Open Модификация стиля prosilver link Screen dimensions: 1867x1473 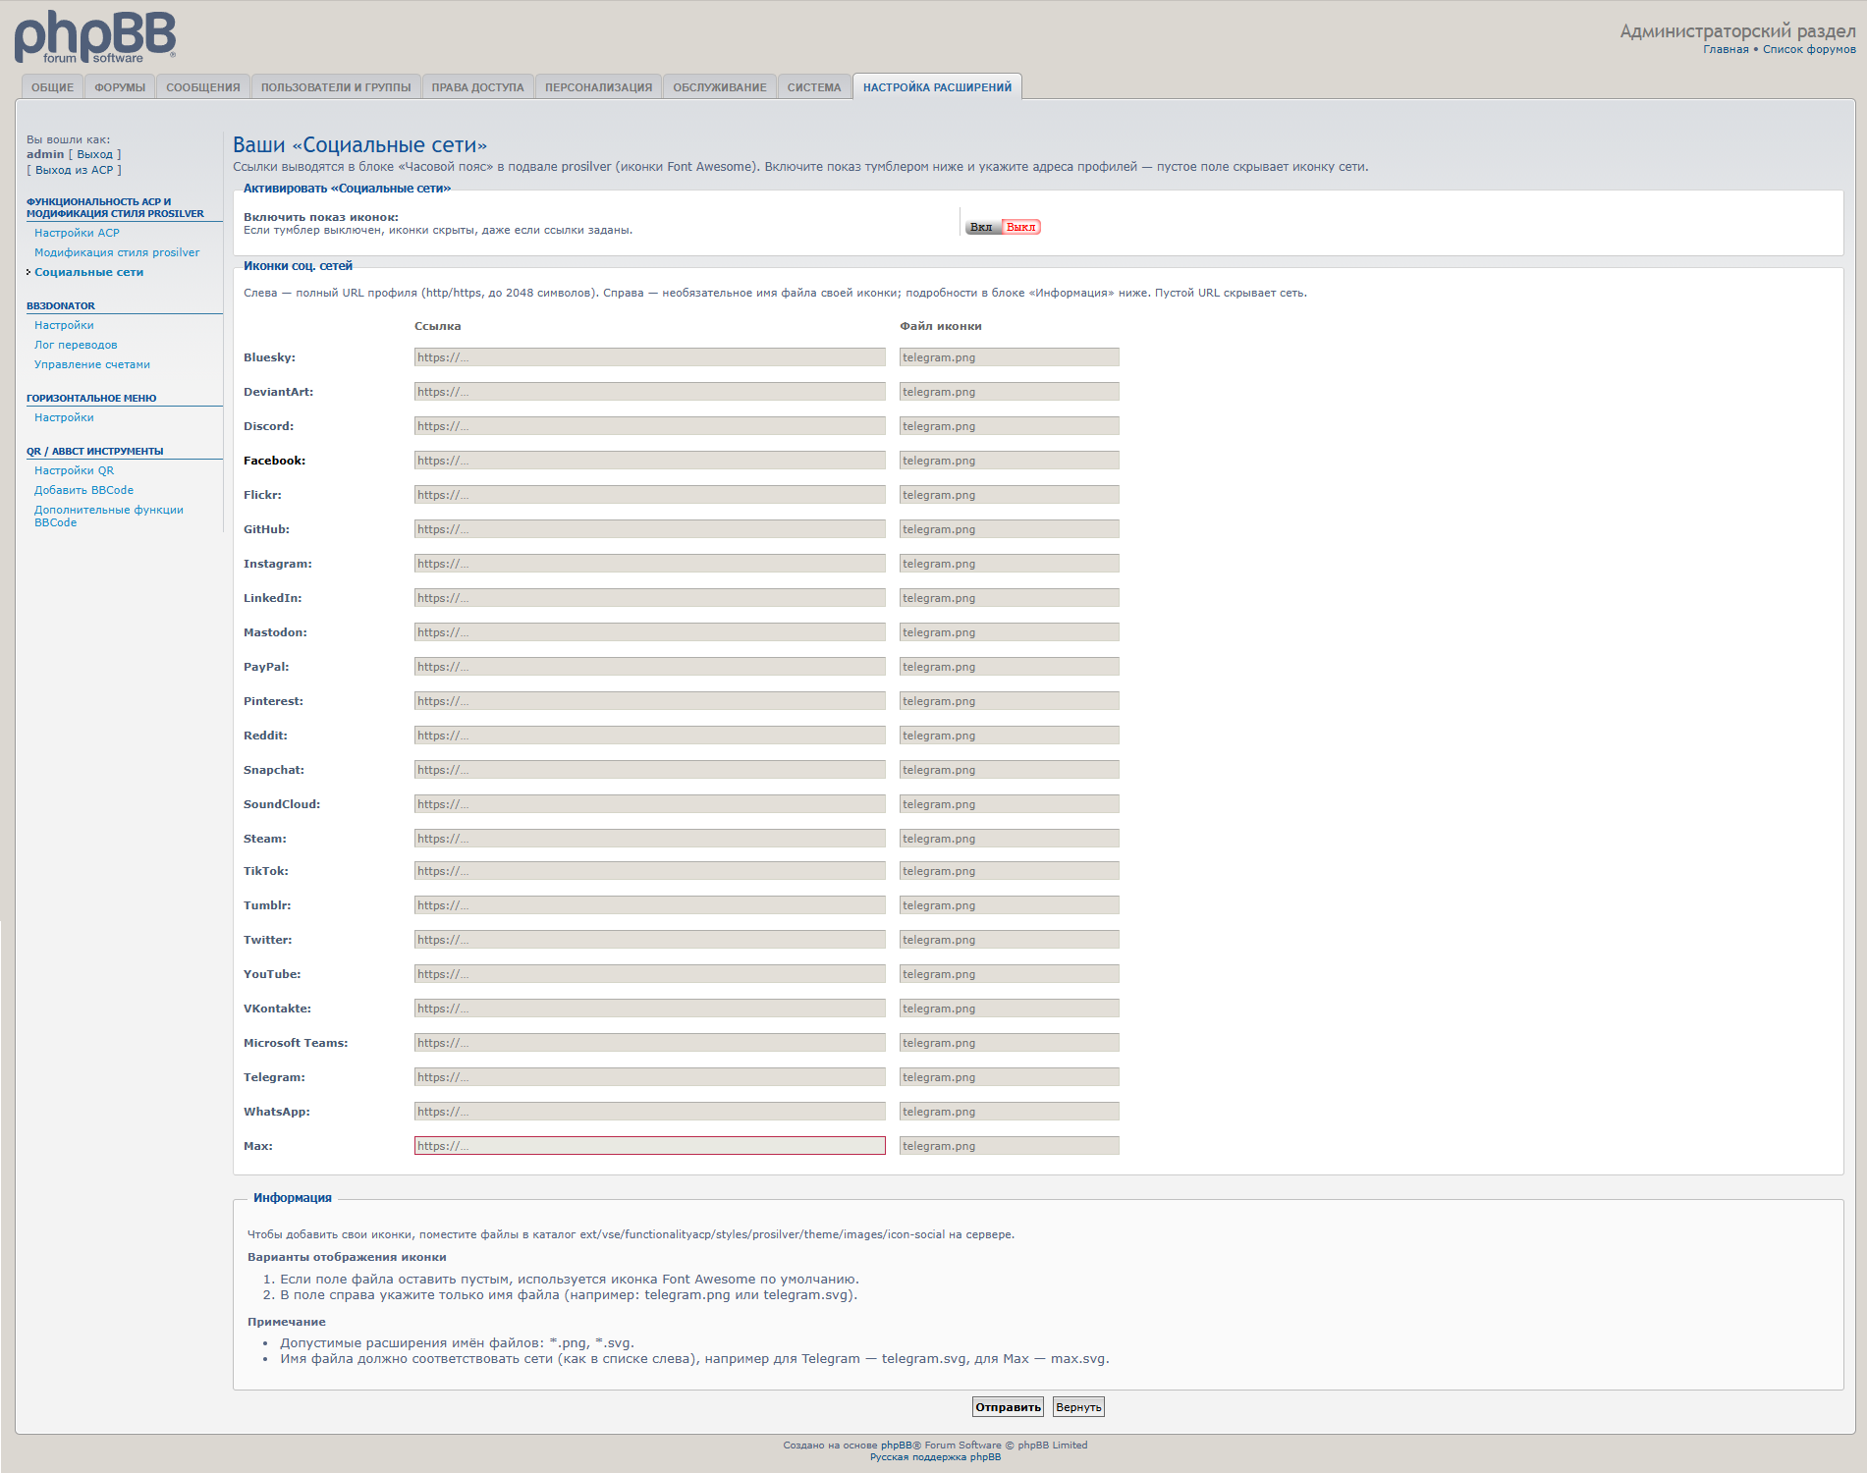pyautogui.click(x=117, y=252)
